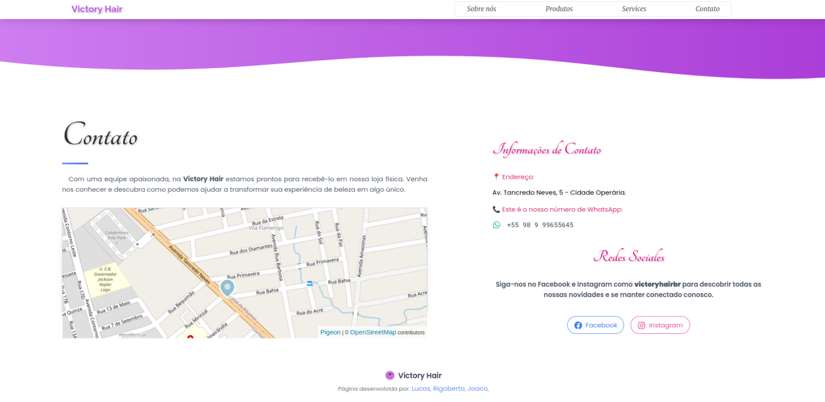
Task: Click the purple Victory Hair footer logo
Action: point(390,375)
